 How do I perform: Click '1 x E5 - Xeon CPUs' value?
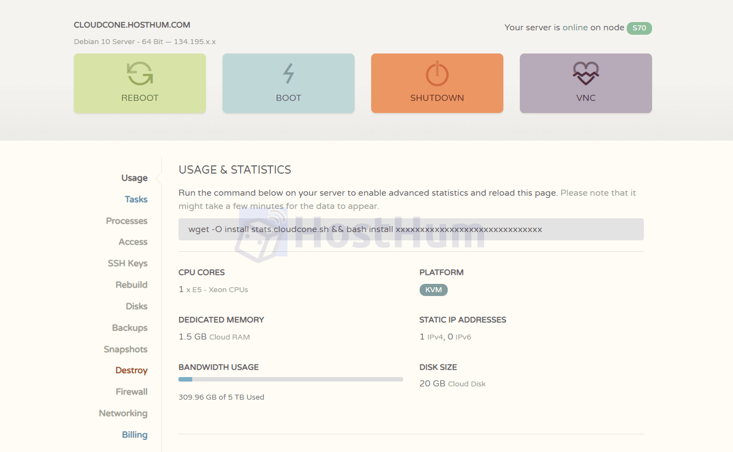(x=213, y=289)
